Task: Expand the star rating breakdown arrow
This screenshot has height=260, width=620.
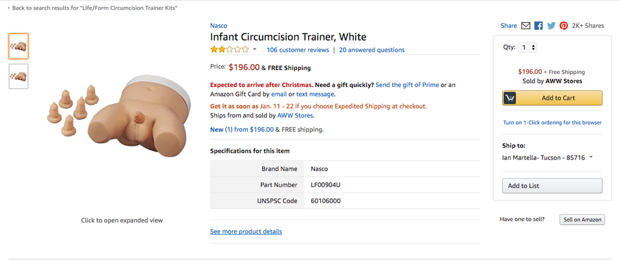Action: pyautogui.click(x=255, y=49)
